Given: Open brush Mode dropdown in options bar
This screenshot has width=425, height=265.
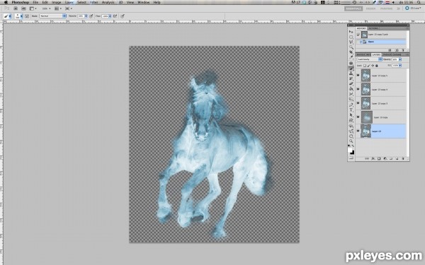Looking at the screenshot, I should tap(53, 16).
